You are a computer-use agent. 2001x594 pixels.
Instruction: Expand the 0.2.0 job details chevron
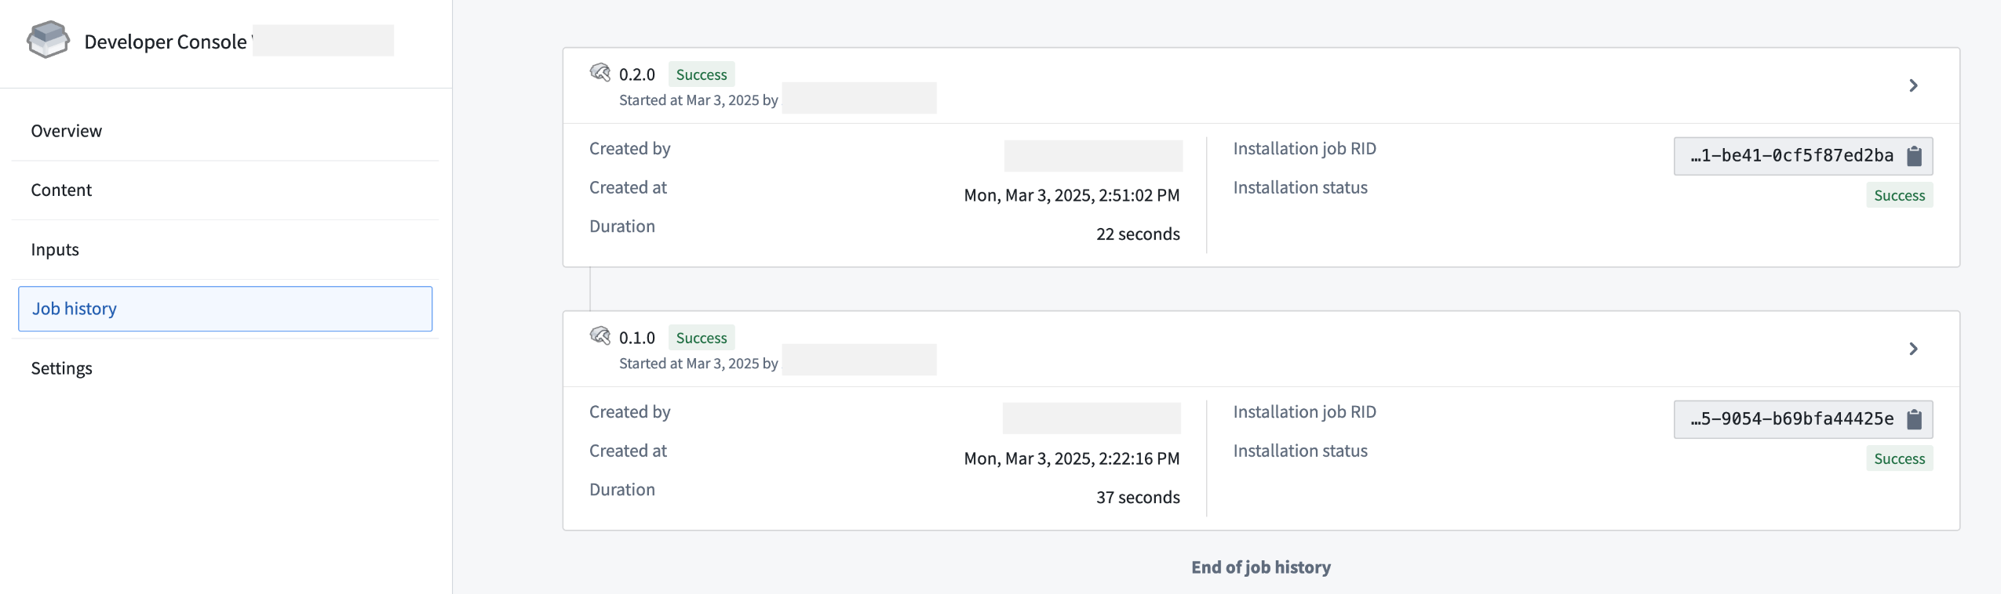1913,85
